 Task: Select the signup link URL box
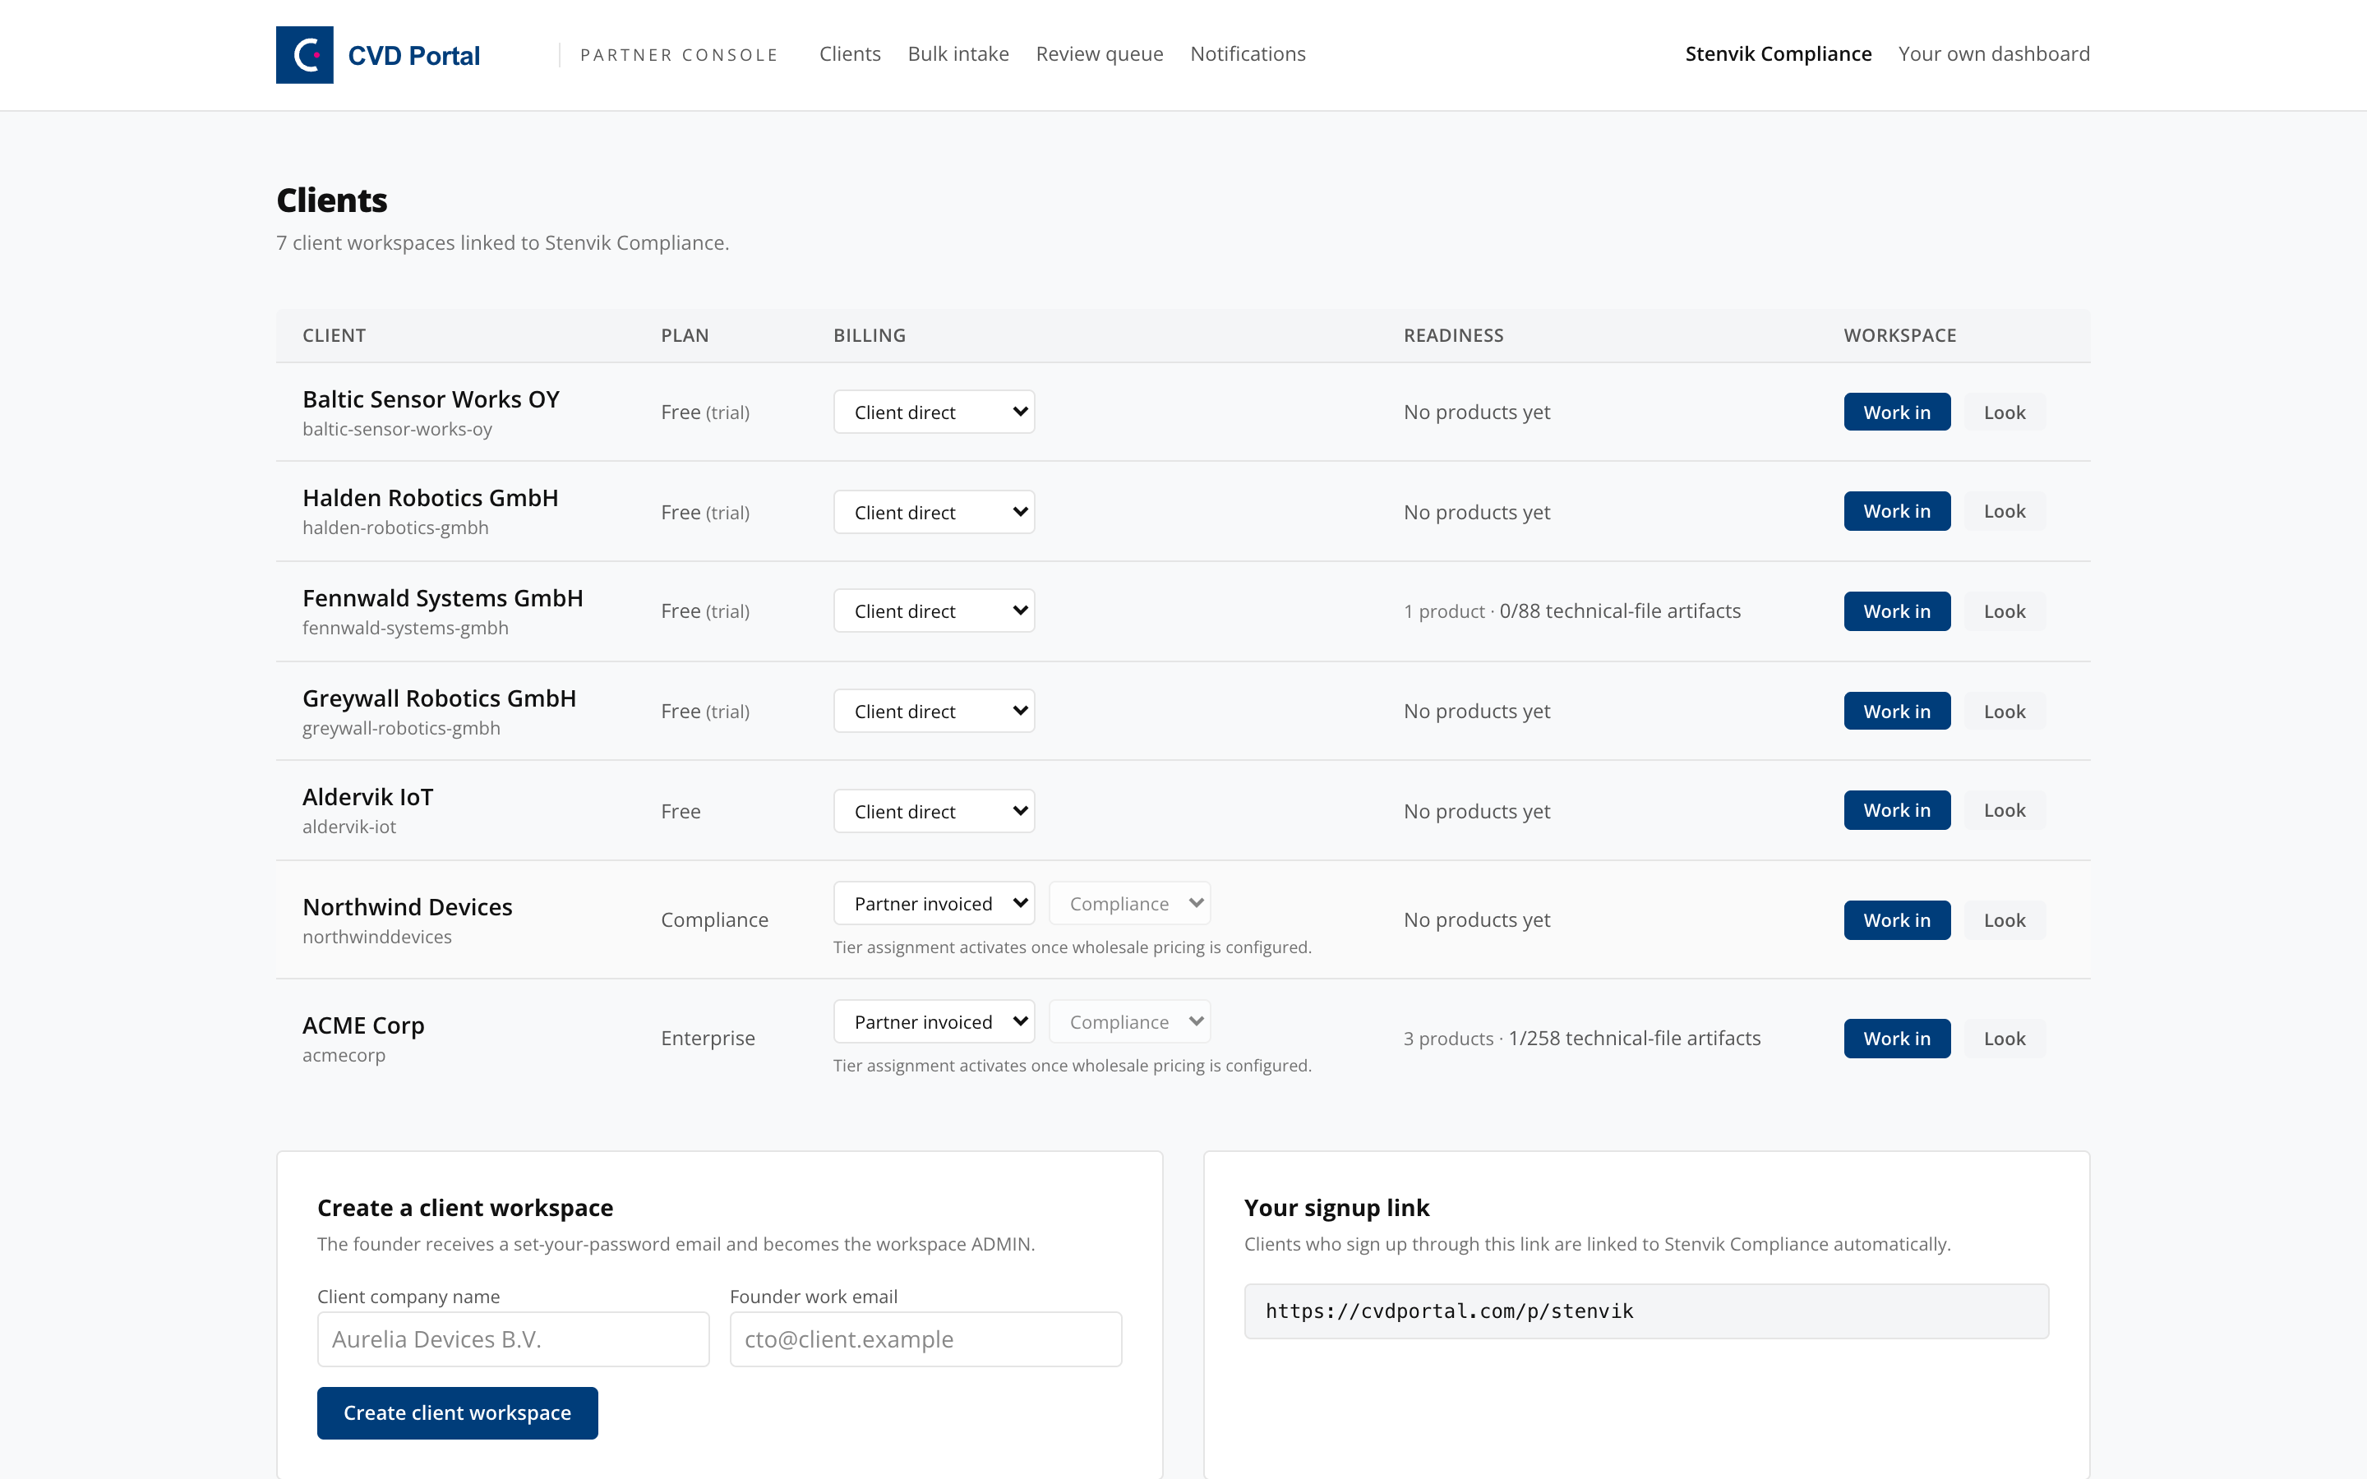(x=1646, y=1311)
